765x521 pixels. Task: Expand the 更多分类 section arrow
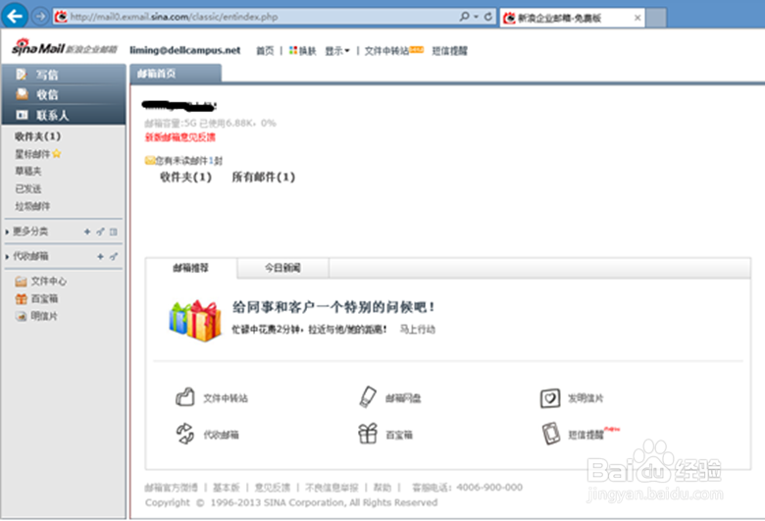click(7, 232)
